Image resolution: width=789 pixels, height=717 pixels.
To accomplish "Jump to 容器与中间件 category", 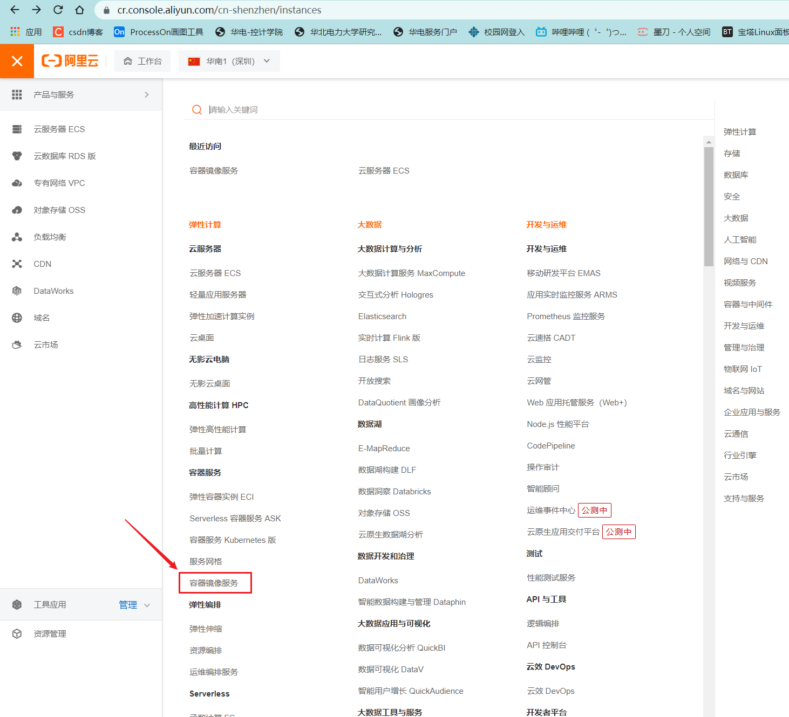I will (748, 304).
